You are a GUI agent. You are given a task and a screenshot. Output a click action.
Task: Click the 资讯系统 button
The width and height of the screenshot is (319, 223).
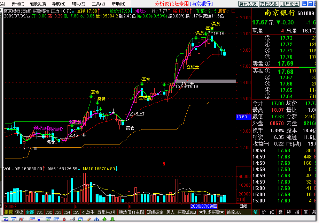click(x=248, y=4)
